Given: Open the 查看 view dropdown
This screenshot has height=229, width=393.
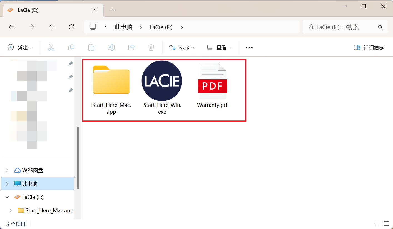Looking at the screenshot, I should tap(219, 47).
